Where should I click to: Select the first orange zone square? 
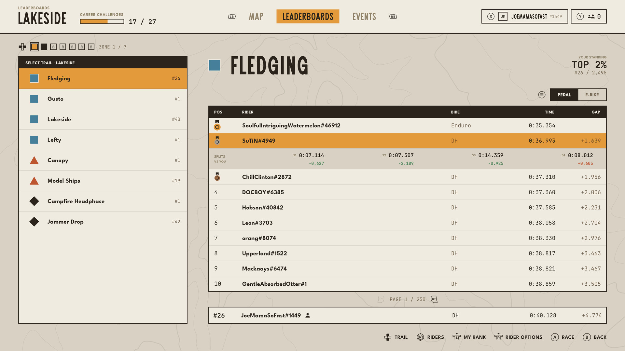(35, 47)
